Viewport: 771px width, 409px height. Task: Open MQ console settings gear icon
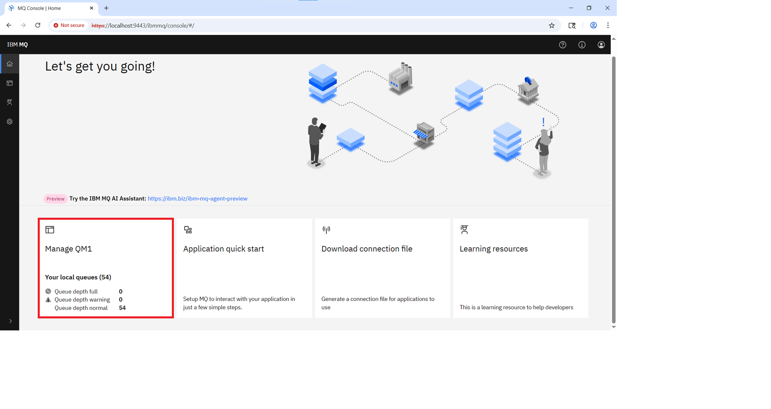10,121
